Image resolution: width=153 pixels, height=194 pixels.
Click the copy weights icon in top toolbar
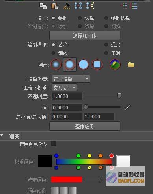pos(43,6)
